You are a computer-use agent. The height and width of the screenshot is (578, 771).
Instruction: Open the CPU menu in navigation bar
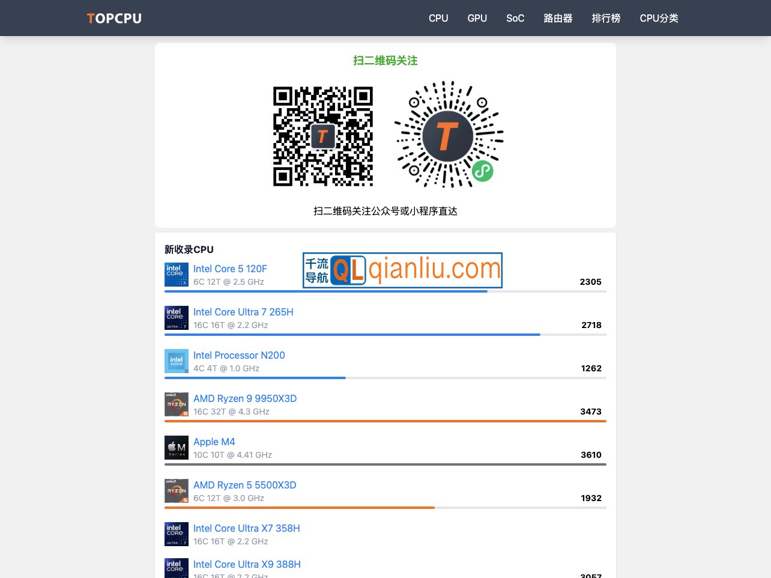[438, 19]
